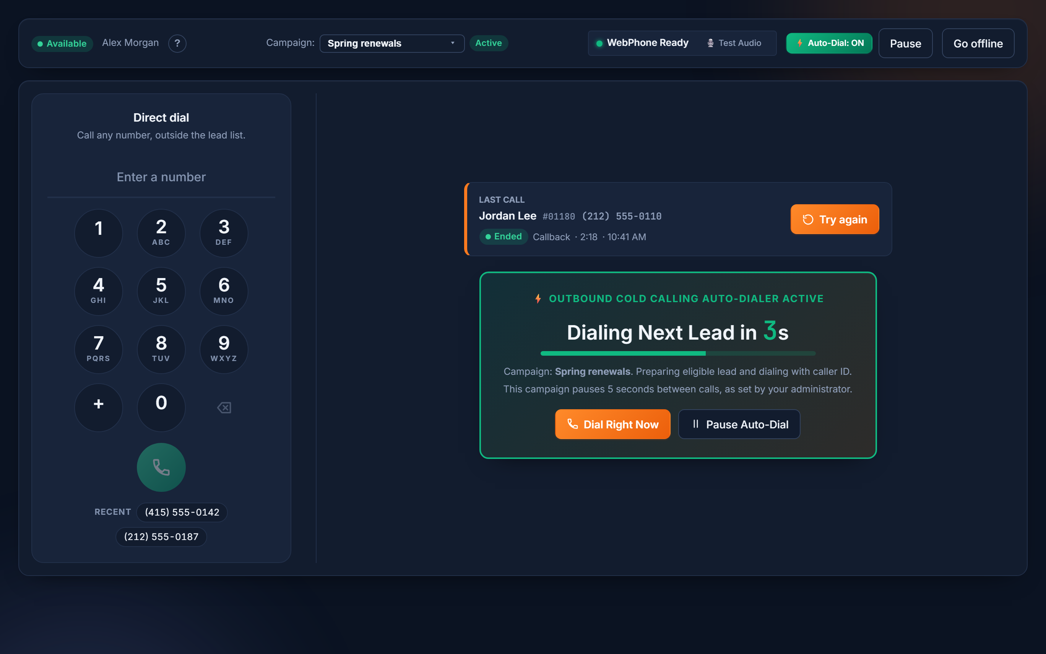Start call with green phone button

click(x=161, y=467)
